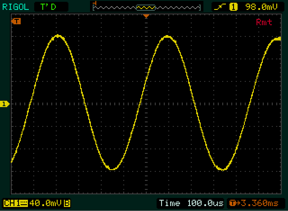Screen dimensions: 288x211
Task: Click the orange trigger position arrow at top center
Action: 146,16
